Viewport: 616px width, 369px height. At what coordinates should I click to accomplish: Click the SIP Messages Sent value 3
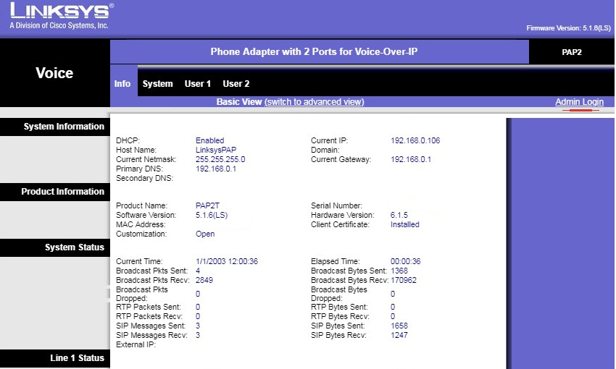(x=198, y=326)
